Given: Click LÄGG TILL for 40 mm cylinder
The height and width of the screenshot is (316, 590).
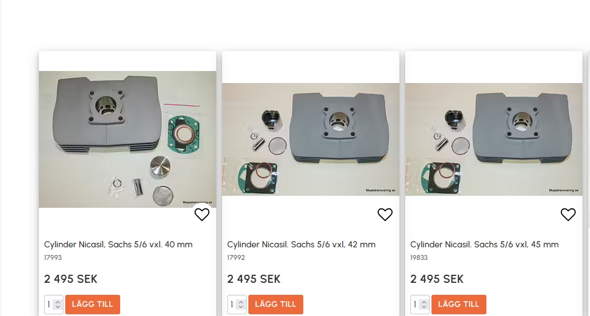Looking at the screenshot, I should click(93, 305).
